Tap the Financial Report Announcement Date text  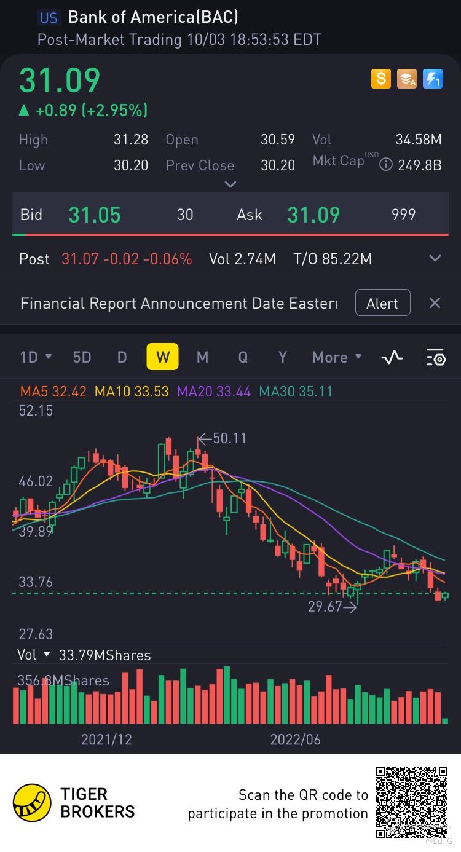coord(179,303)
